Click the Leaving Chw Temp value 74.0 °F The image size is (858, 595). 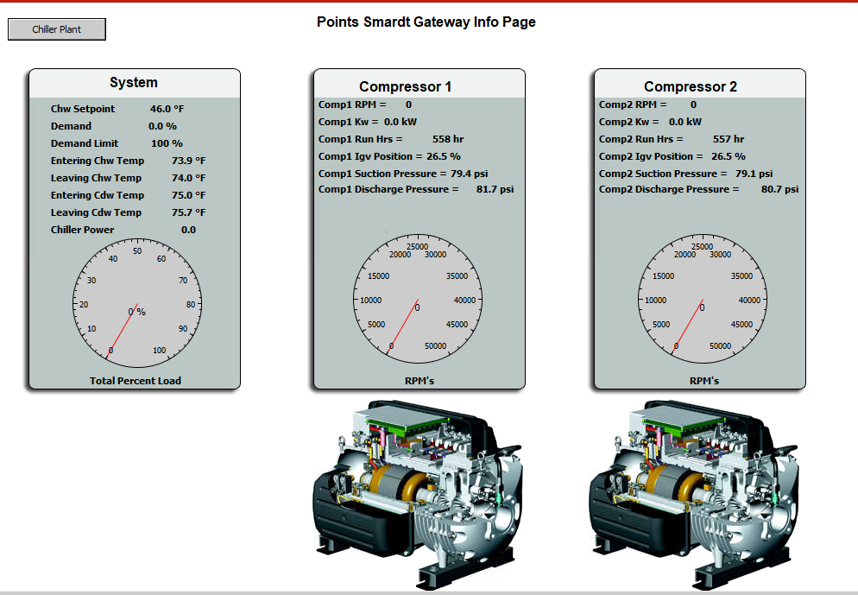[189, 178]
